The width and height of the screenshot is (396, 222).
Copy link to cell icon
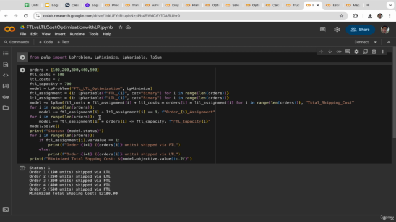(x=338, y=52)
